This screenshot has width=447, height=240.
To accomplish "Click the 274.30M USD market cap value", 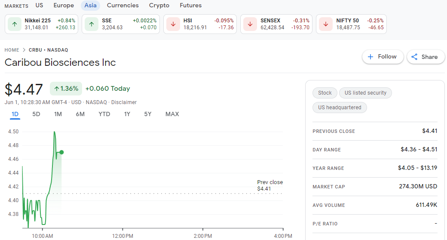I will (x=418, y=186).
